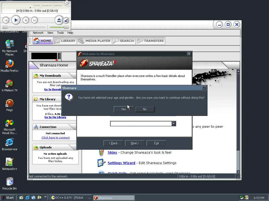269x201 pixels.
Task: Open the Tools menu
Action: point(60,33)
